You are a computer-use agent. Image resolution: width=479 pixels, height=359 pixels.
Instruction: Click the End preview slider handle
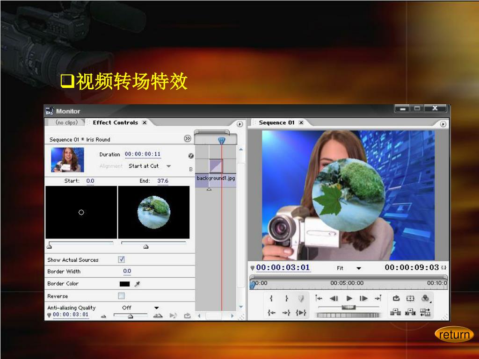[146, 246]
